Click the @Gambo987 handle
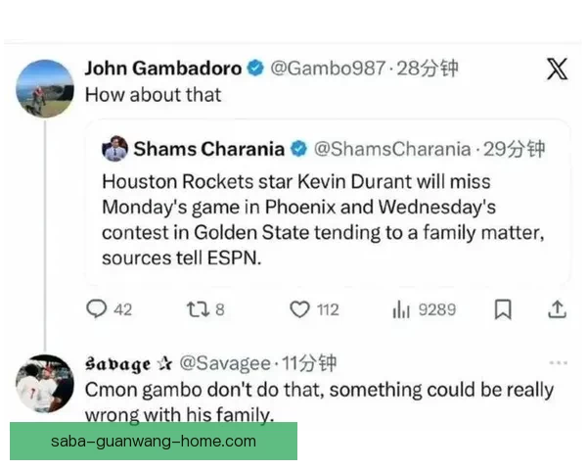This screenshot has width=587, height=470. coord(328,69)
